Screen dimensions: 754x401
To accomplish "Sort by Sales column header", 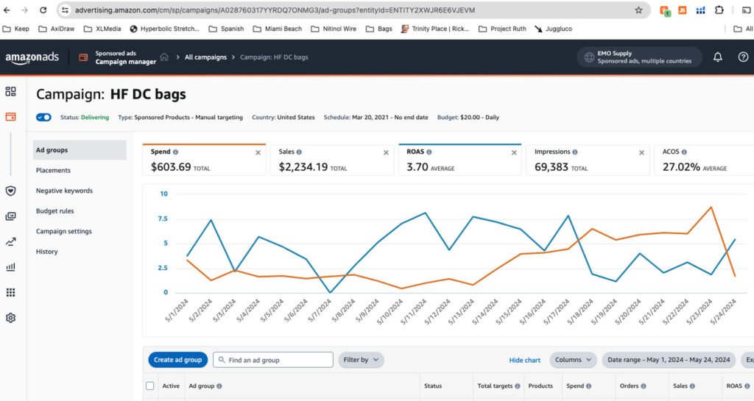I will [x=680, y=386].
